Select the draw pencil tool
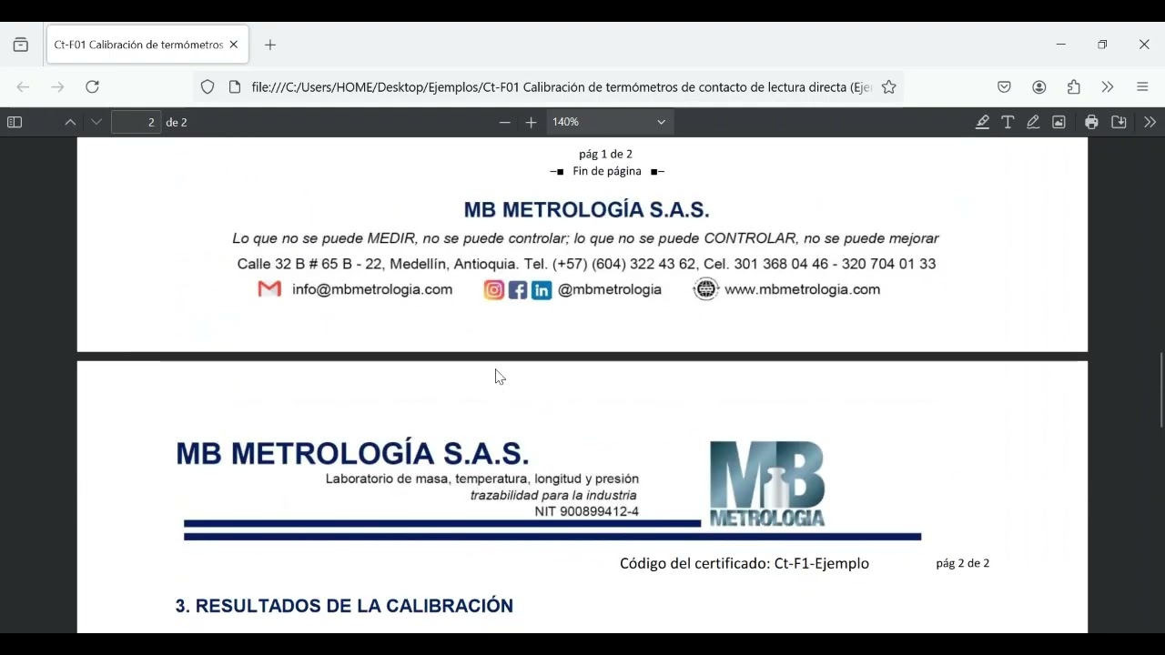Image resolution: width=1165 pixels, height=655 pixels. tap(1033, 122)
